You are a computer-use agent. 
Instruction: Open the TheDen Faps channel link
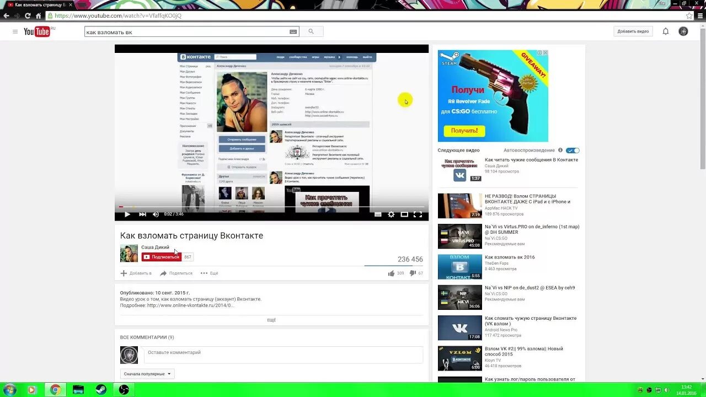pyautogui.click(x=497, y=263)
